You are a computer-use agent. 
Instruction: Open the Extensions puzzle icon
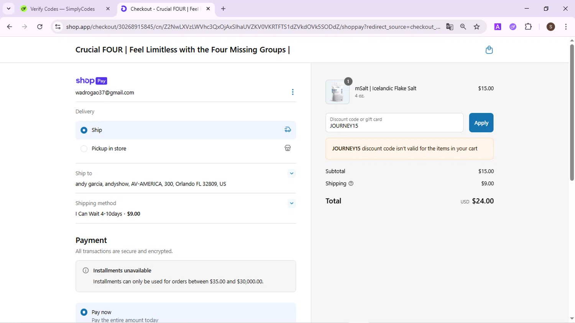click(x=528, y=27)
